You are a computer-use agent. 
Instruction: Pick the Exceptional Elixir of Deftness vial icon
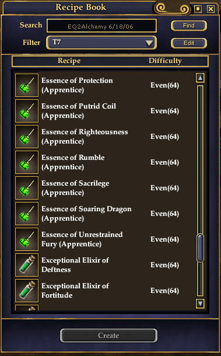pos(27,265)
